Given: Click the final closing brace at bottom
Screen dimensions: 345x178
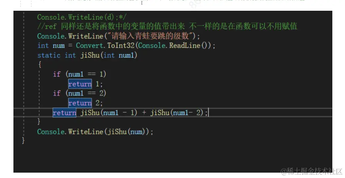Looking at the screenshot, I should pyautogui.click(x=23, y=140).
